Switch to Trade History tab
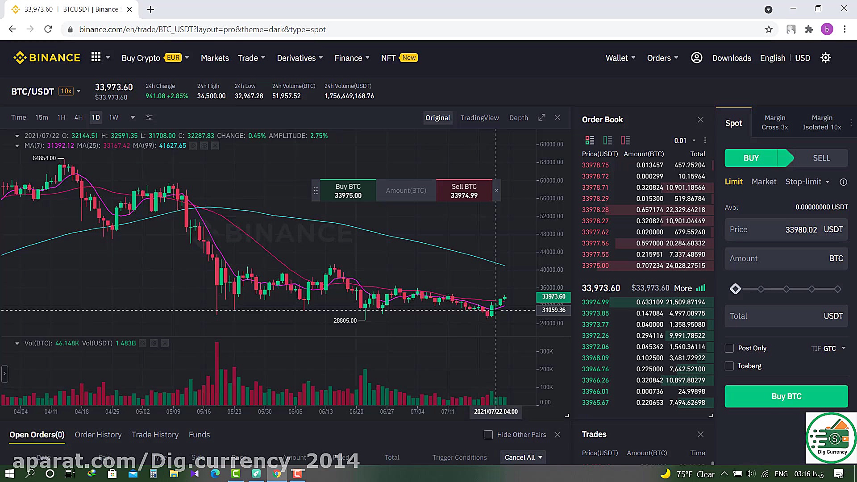Image resolution: width=857 pixels, height=482 pixels. click(x=155, y=435)
